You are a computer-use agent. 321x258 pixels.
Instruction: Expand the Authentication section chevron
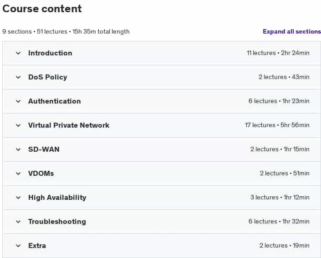pyautogui.click(x=18, y=101)
